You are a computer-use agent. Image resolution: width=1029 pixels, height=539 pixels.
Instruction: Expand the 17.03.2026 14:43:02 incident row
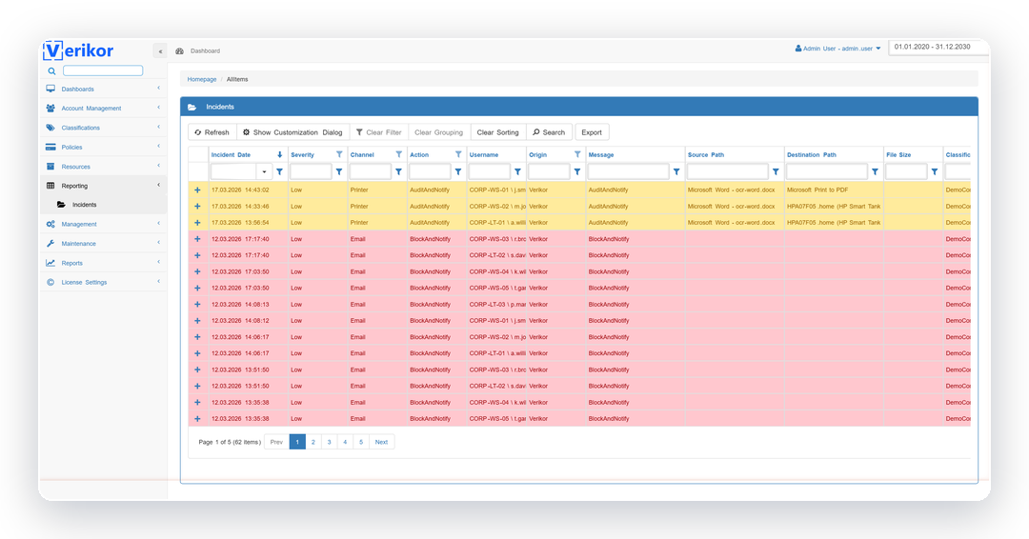(197, 190)
